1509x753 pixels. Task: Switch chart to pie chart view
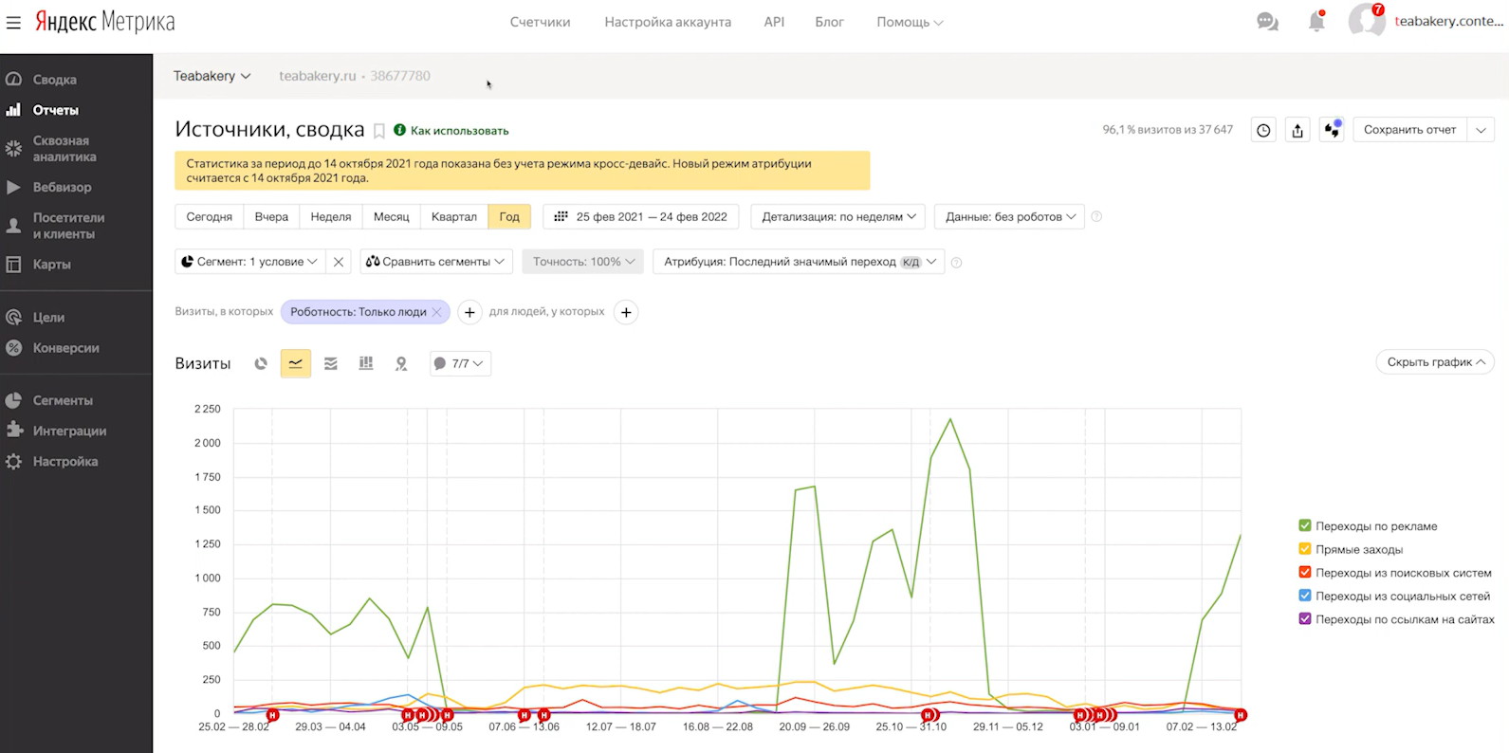tap(261, 363)
